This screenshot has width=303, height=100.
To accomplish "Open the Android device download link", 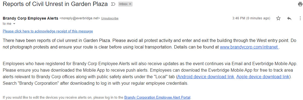I will coord(206,77).
